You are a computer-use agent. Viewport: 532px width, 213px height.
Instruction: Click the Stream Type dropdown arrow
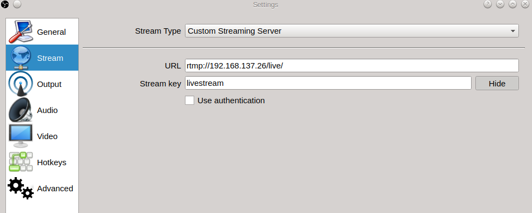(512, 31)
